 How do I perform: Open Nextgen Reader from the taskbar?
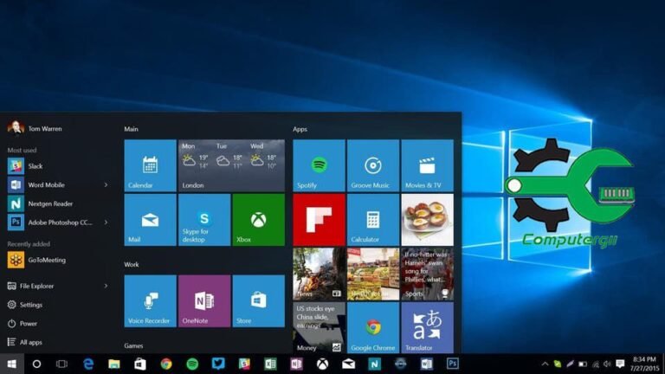click(x=374, y=364)
